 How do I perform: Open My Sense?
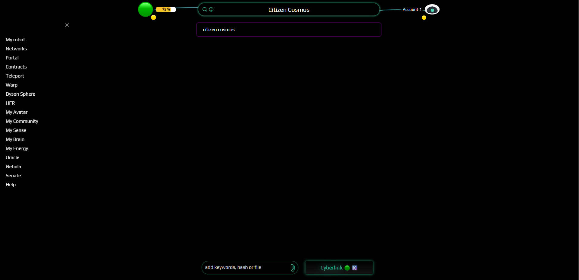click(x=16, y=130)
